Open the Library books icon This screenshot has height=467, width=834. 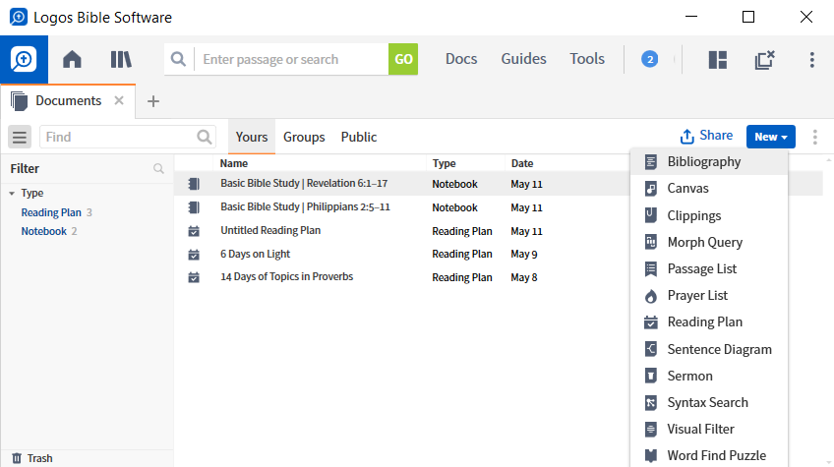[121, 59]
